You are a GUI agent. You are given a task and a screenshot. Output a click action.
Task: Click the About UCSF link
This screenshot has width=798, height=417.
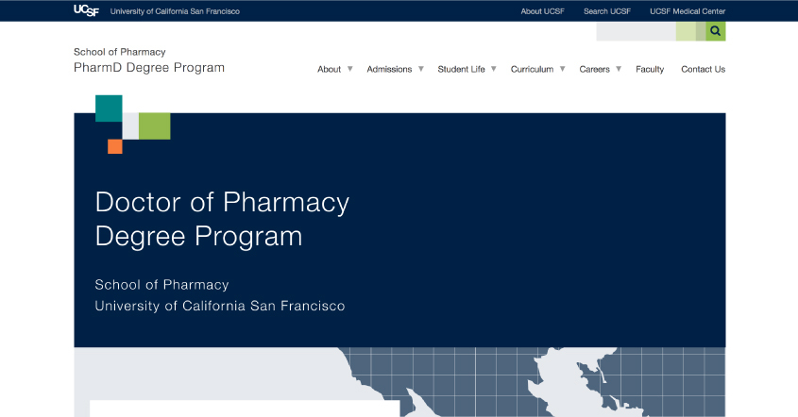point(544,11)
